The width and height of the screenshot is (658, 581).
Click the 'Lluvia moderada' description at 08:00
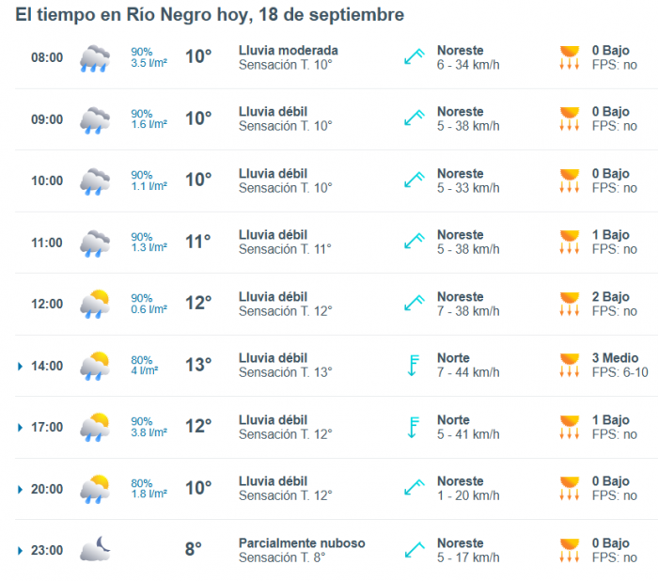tap(289, 50)
